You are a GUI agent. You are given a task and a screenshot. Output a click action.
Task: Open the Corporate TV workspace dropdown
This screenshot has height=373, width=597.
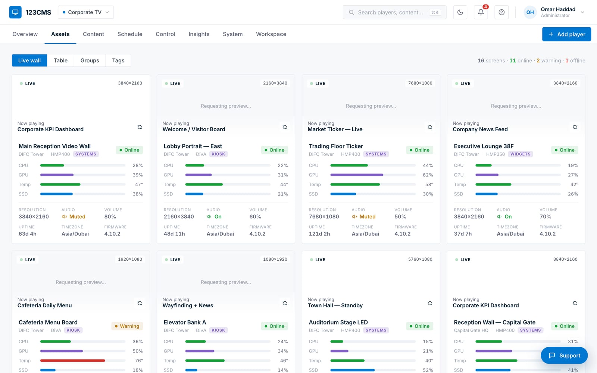[86, 12]
